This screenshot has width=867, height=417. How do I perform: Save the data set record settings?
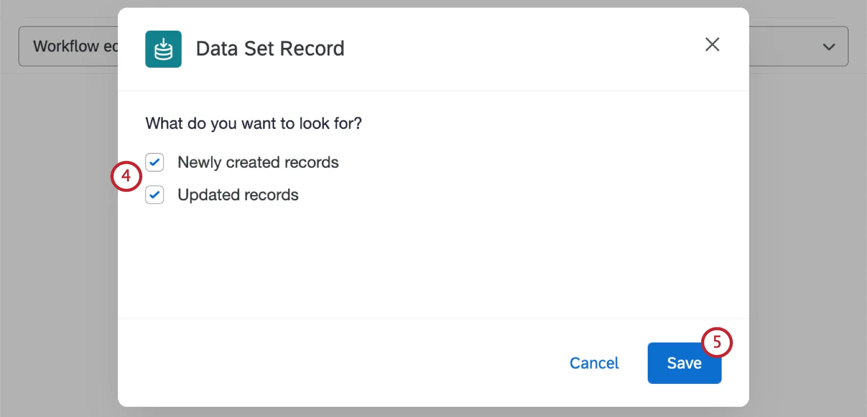pyautogui.click(x=684, y=363)
